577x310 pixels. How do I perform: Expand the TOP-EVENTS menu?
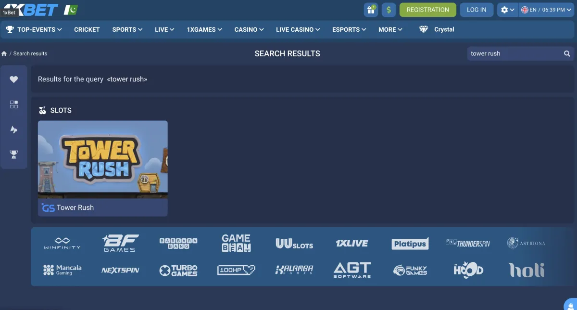click(34, 29)
